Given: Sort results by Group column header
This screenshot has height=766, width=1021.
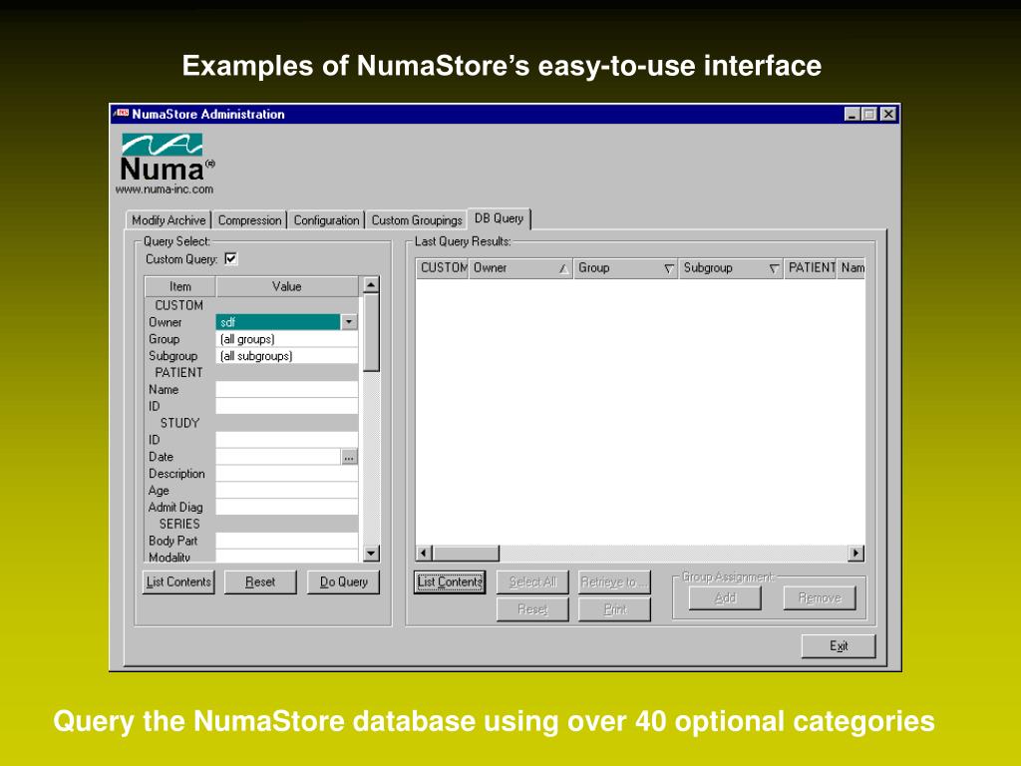Looking at the screenshot, I should point(625,267).
